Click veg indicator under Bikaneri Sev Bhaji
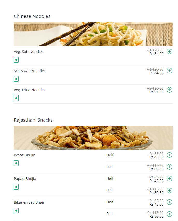Viewport: 178px width, 221px height. click(16, 211)
